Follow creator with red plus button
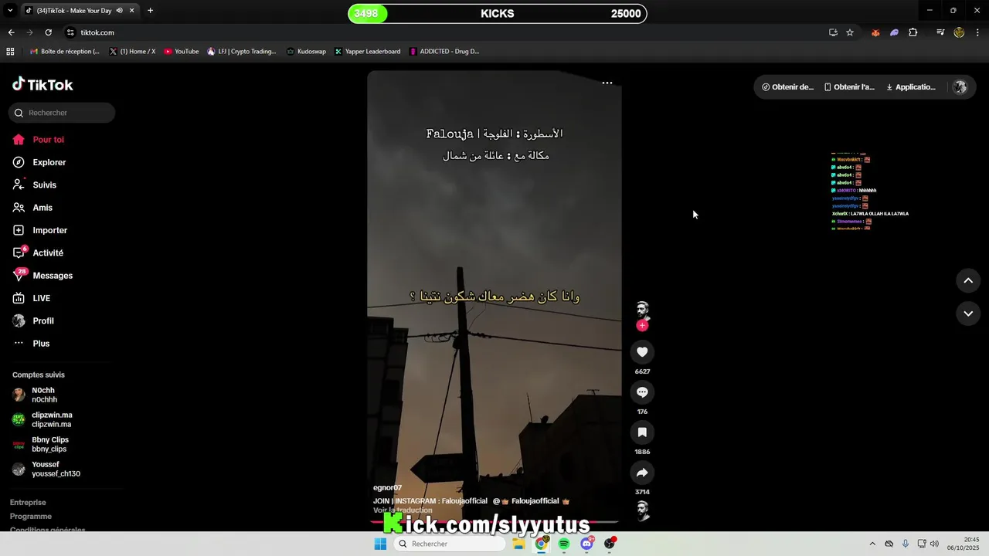This screenshot has width=989, height=556. (642, 325)
